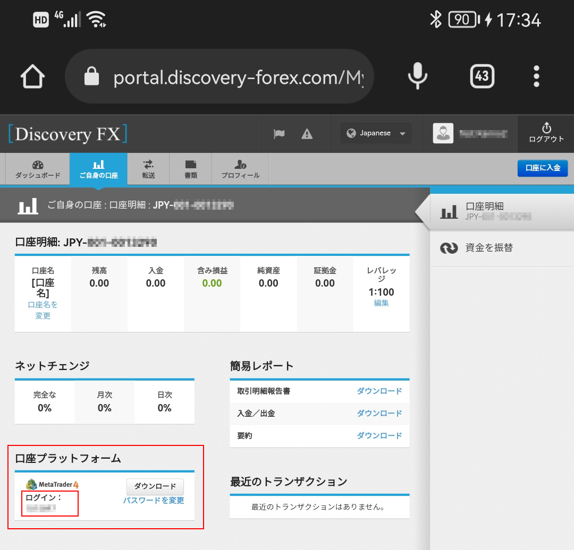Go to the 転送 tab
Screen dimensions: 574x550
coord(148,169)
